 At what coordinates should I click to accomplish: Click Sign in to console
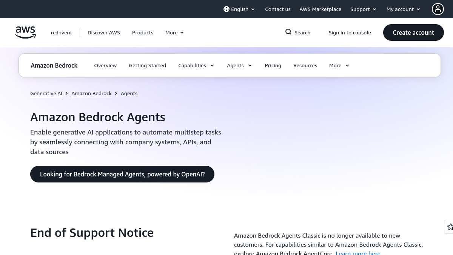coord(350,32)
